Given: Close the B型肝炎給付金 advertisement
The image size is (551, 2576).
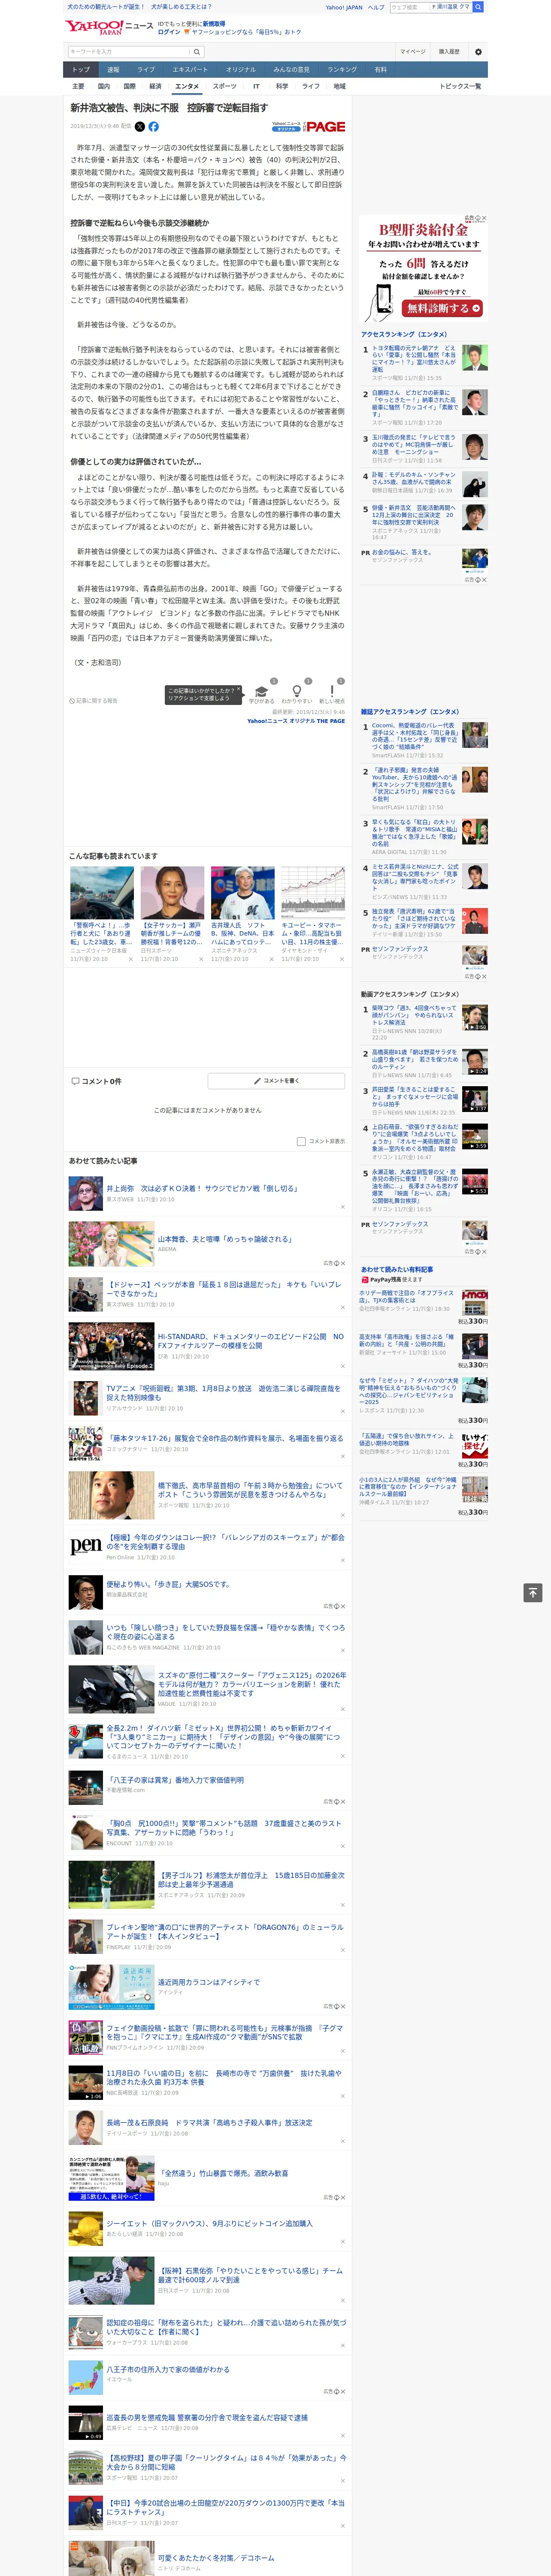Looking at the screenshot, I should [x=484, y=218].
